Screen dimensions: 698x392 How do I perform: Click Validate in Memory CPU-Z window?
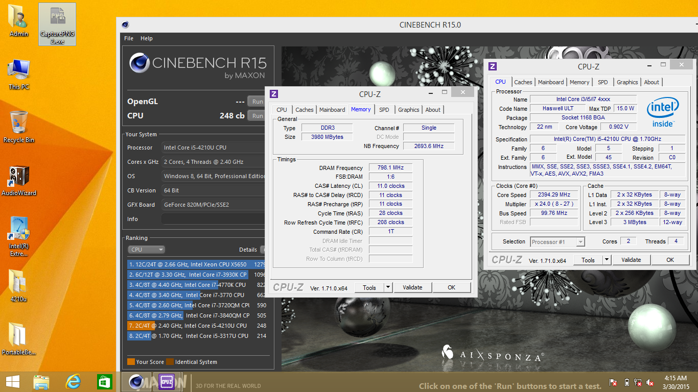pos(412,287)
